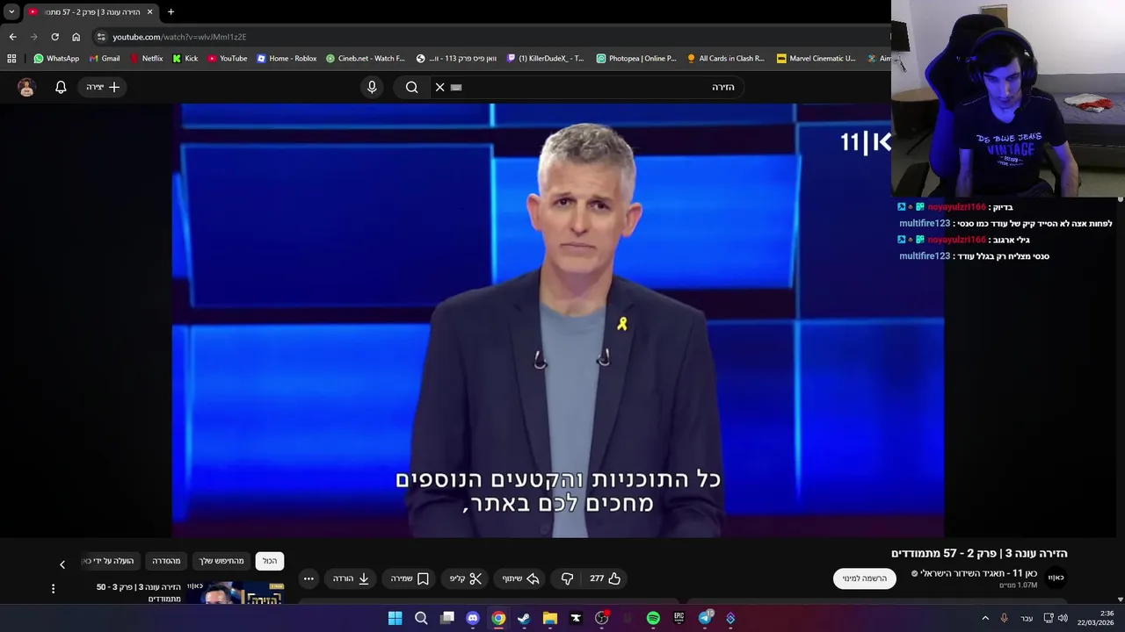1125x632 pixels.
Task: Click the address bar URL youtube.com
Action: tap(179, 37)
